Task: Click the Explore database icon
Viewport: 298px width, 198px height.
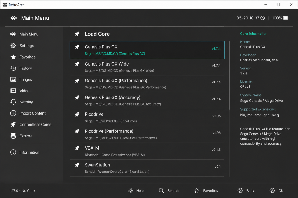Action: coord(13,136)
